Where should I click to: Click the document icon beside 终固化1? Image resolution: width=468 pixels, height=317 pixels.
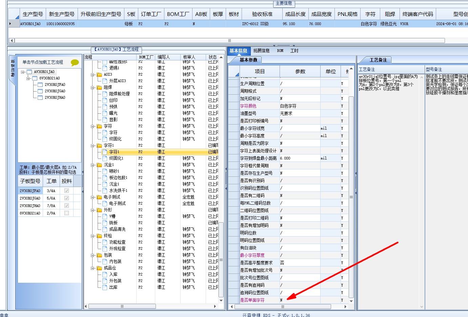pyautogui.click(x=105, y=158)
